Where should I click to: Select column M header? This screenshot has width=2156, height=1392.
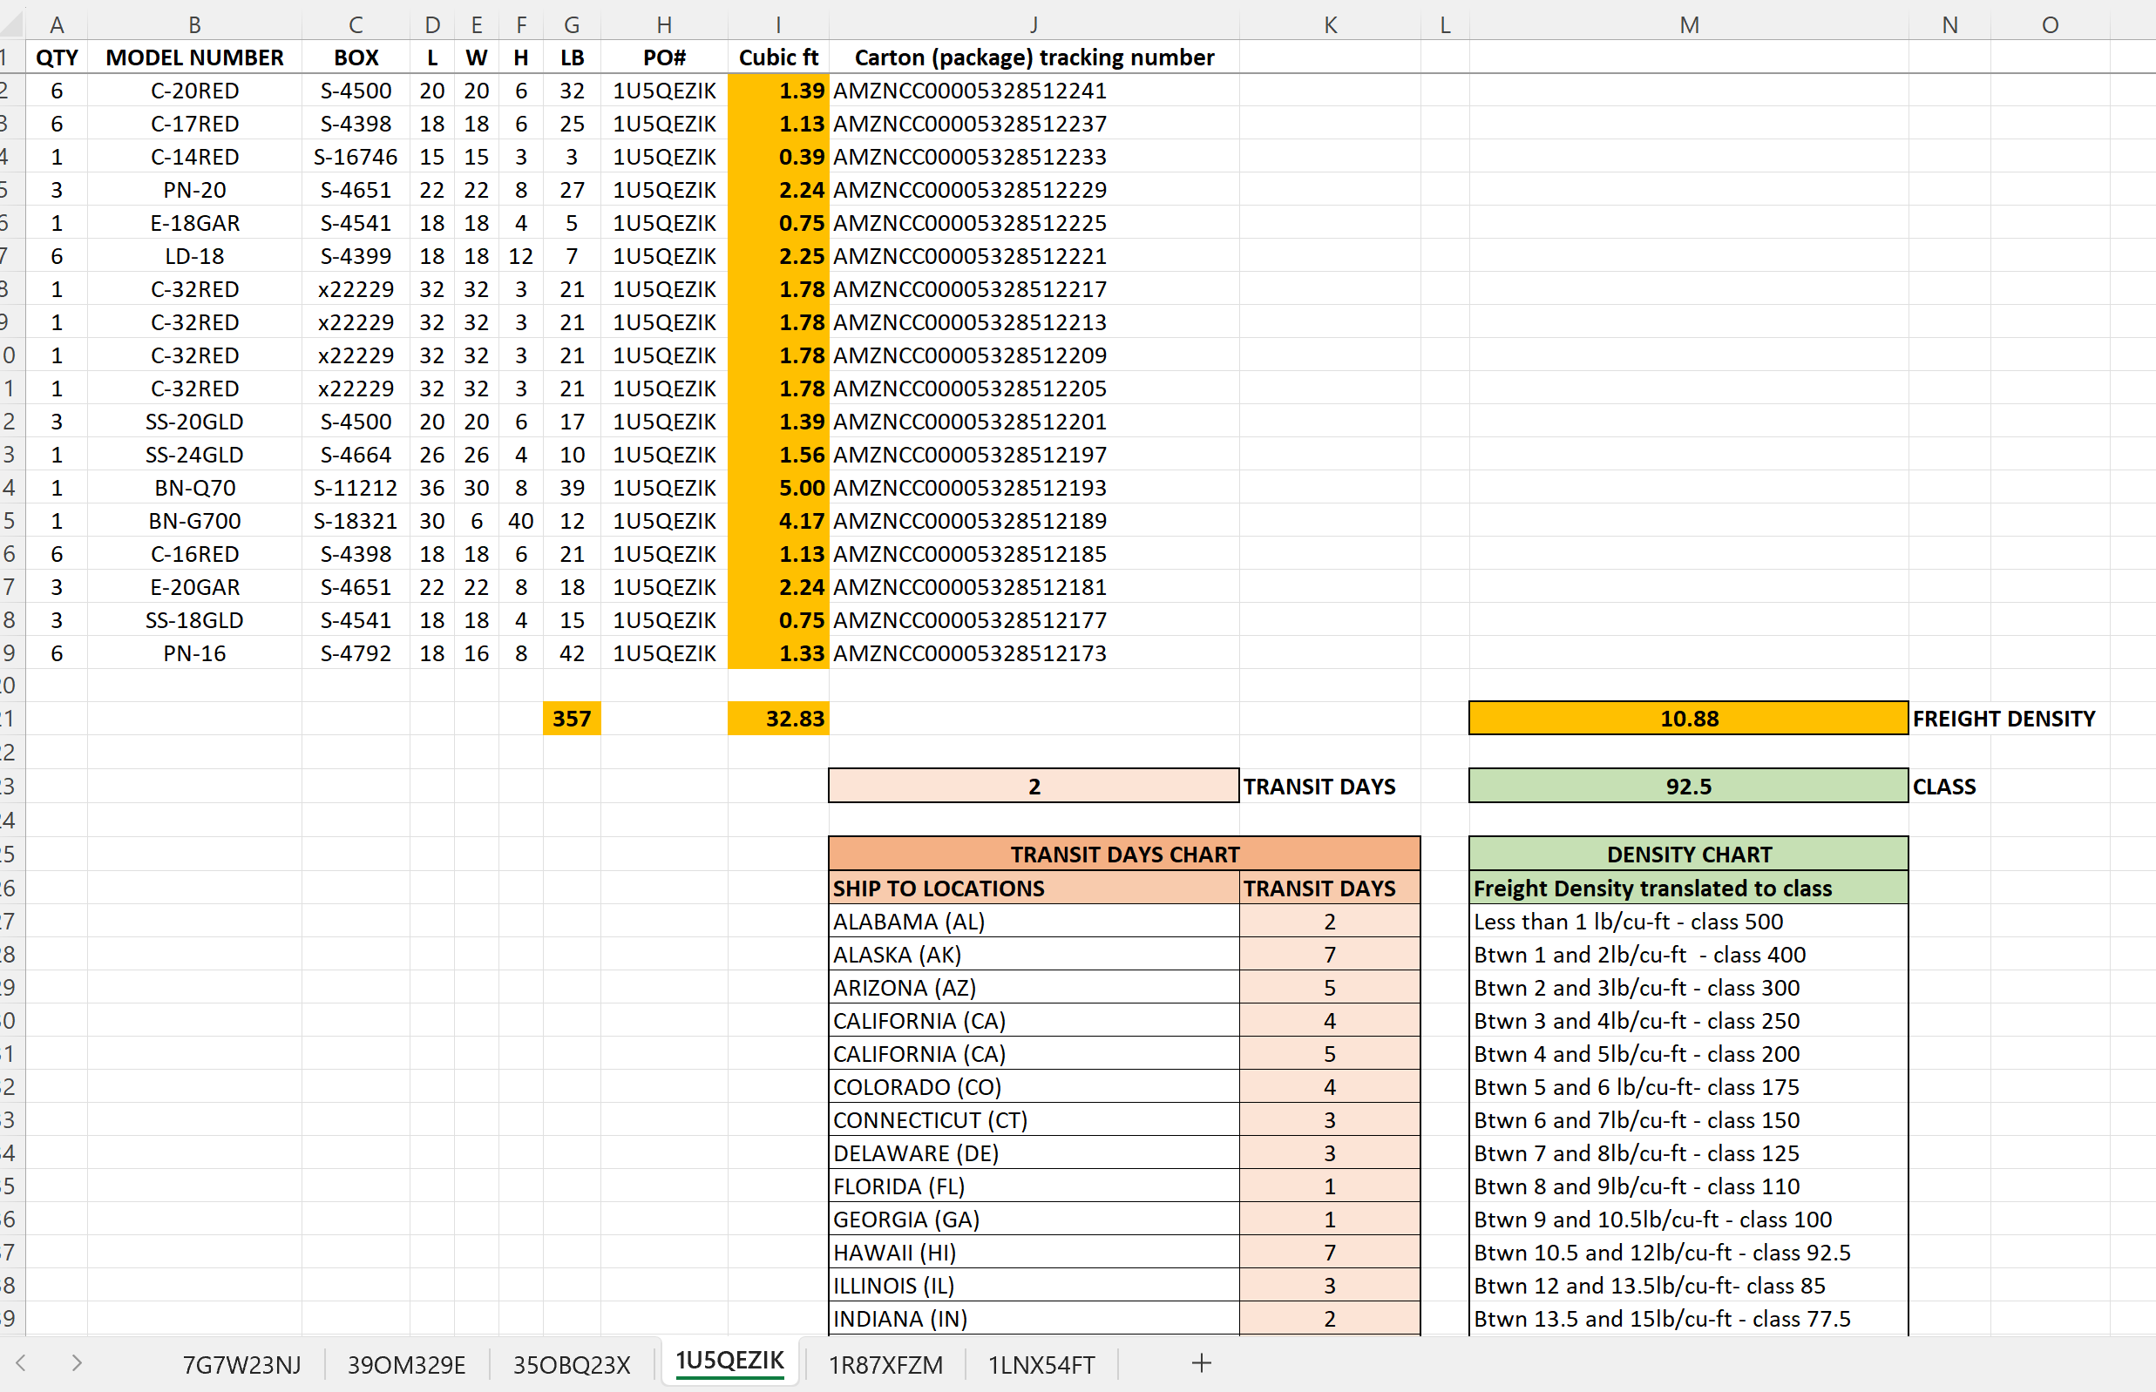[x=1688, y=24]
